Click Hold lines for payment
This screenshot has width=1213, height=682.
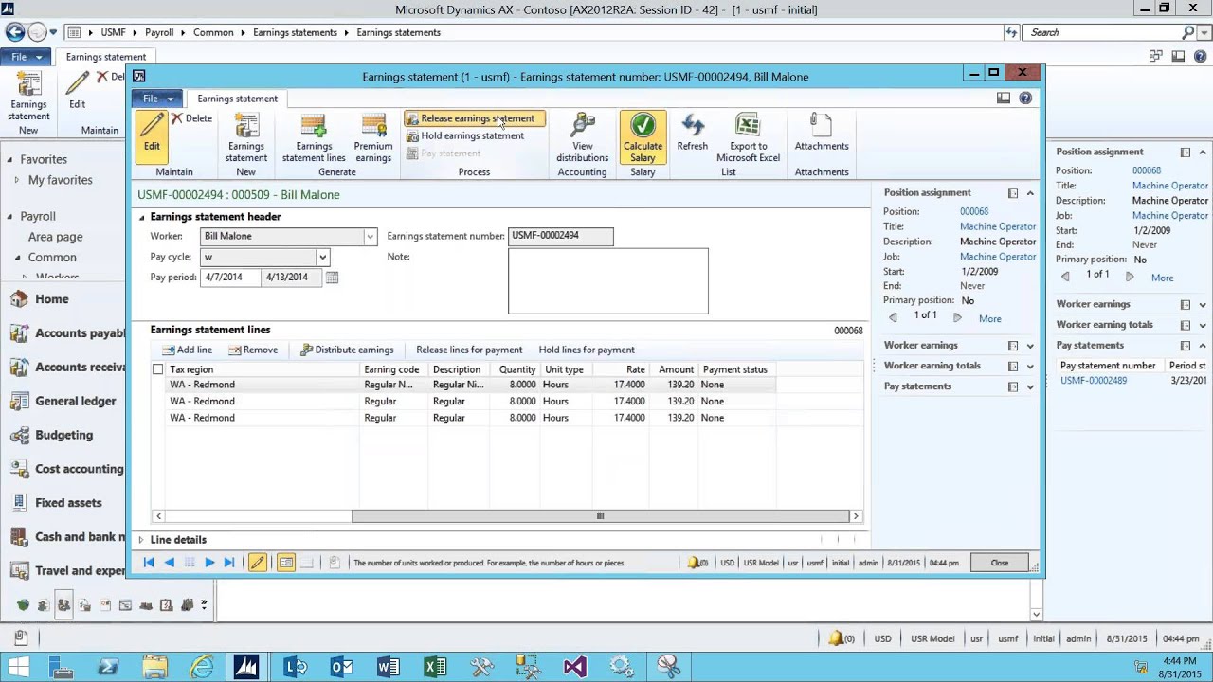tap(587, 350)
